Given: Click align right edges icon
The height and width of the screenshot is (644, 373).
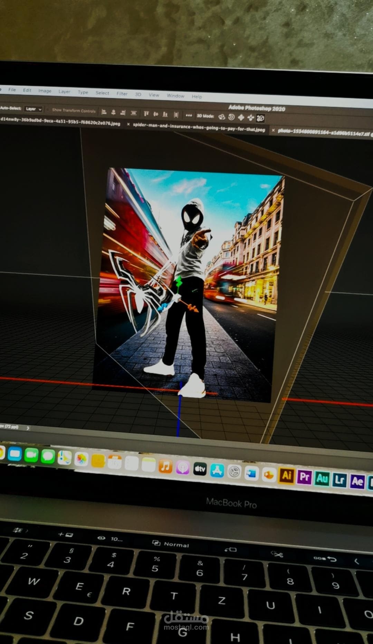Looking at the screenshot, I should [123, 112].
